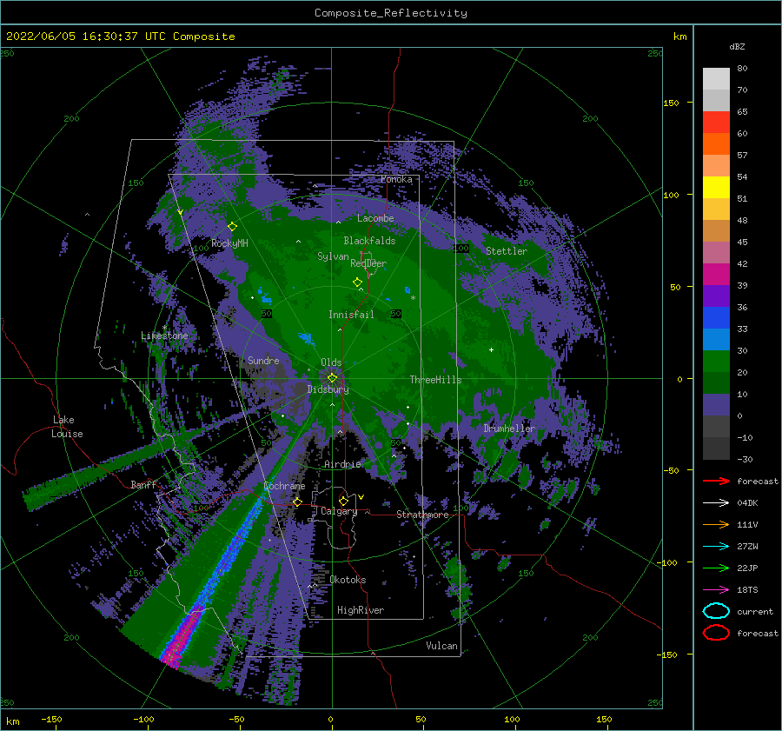Image resolution: width=782 pixels, height=731 pixels.
Task: Select the cyan 27ZW arrow icon
Action: point(716,547)
